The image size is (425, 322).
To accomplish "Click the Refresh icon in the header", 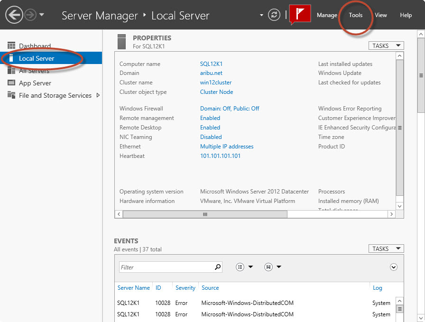I will click(274, 14).
